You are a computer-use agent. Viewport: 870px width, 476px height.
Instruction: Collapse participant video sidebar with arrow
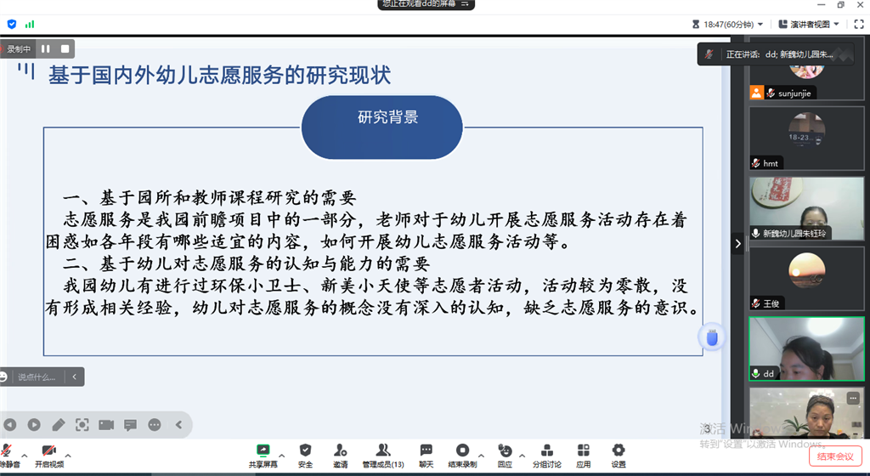(x=737, y=244)
